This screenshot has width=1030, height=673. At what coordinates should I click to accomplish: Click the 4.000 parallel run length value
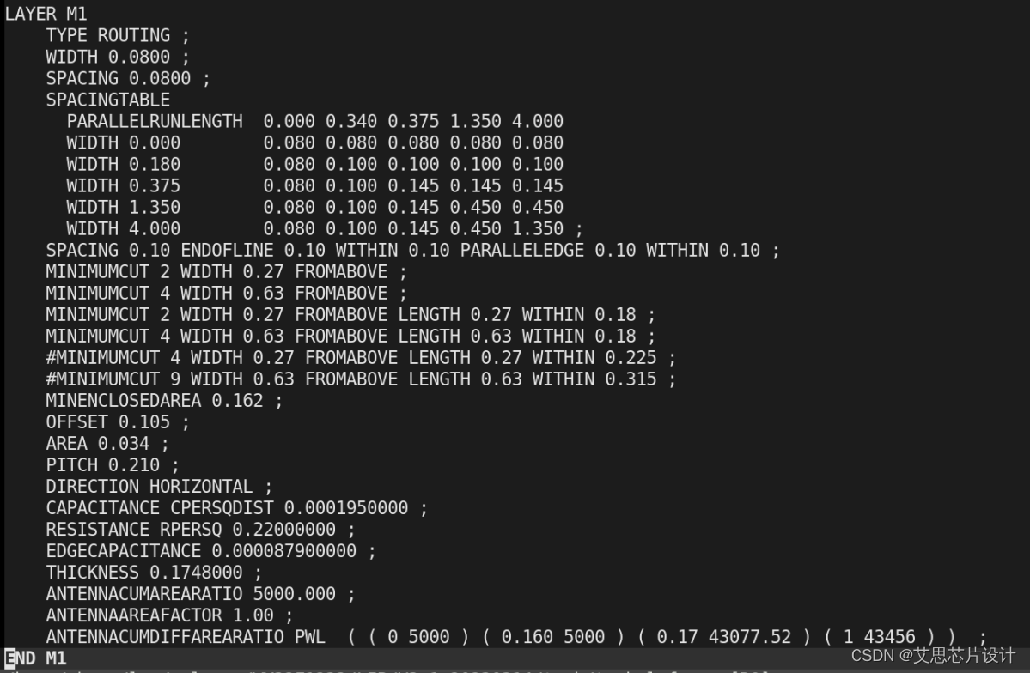click(537, 122)
